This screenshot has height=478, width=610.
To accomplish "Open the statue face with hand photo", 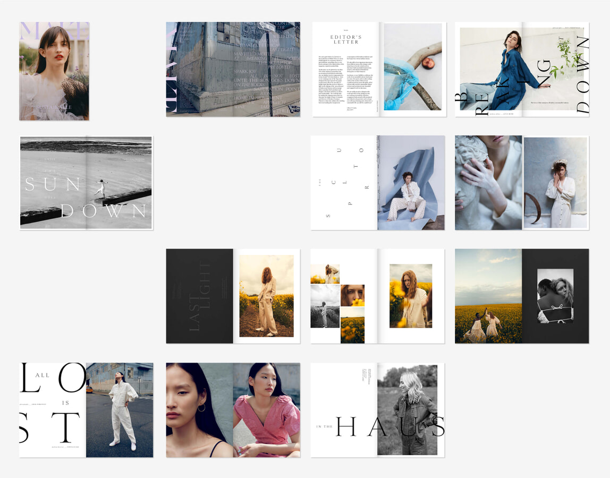I will click(x=488, y=183).
